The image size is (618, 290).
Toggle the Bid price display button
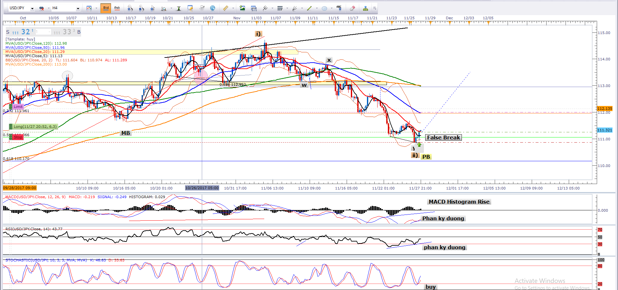coord(106,8)
